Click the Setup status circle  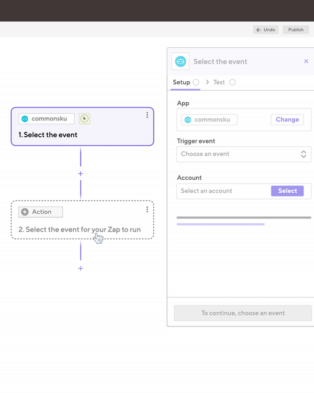click(196, 82)
